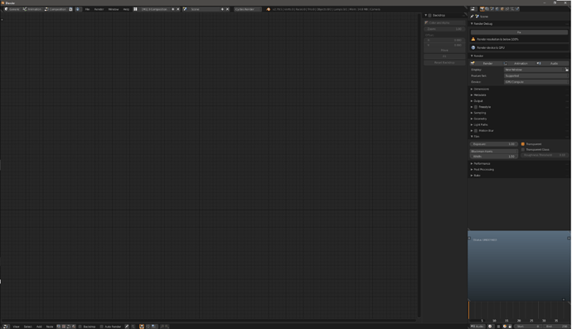Viewport: 572px width, 329px height.
Task: Expand the Sampling panel
Action: (x=479, y=113)
